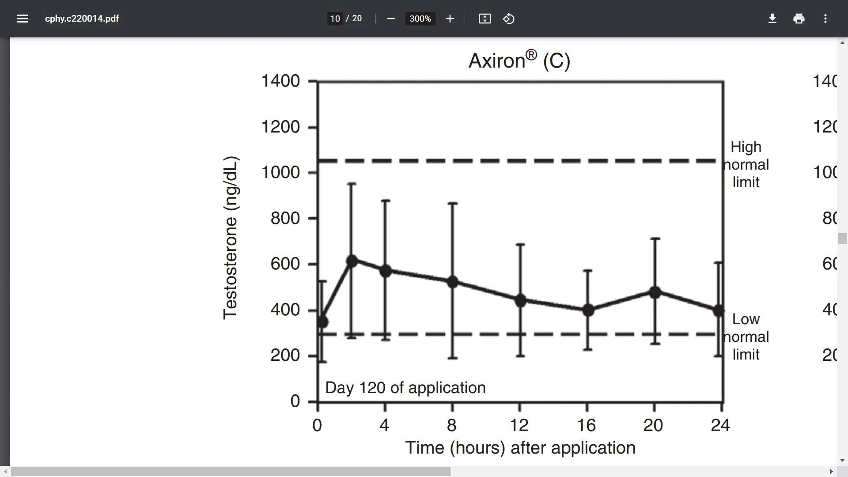Print the document
Screen dimensions: 848x477
[799, 19]
